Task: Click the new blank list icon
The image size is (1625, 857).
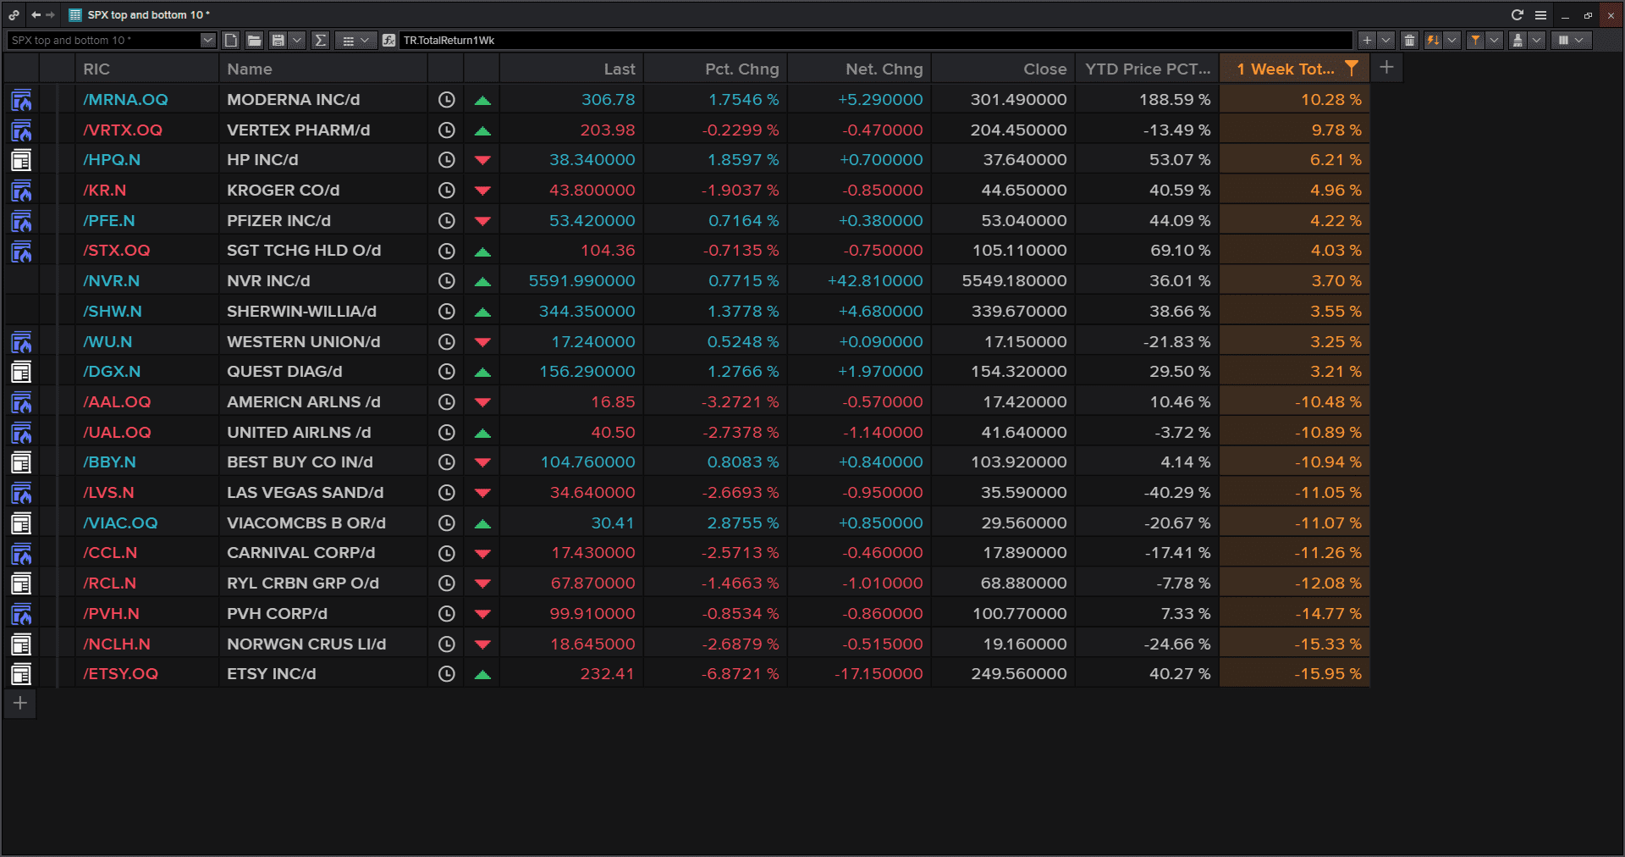Action: pyautogui.click(x=231, y=40)
